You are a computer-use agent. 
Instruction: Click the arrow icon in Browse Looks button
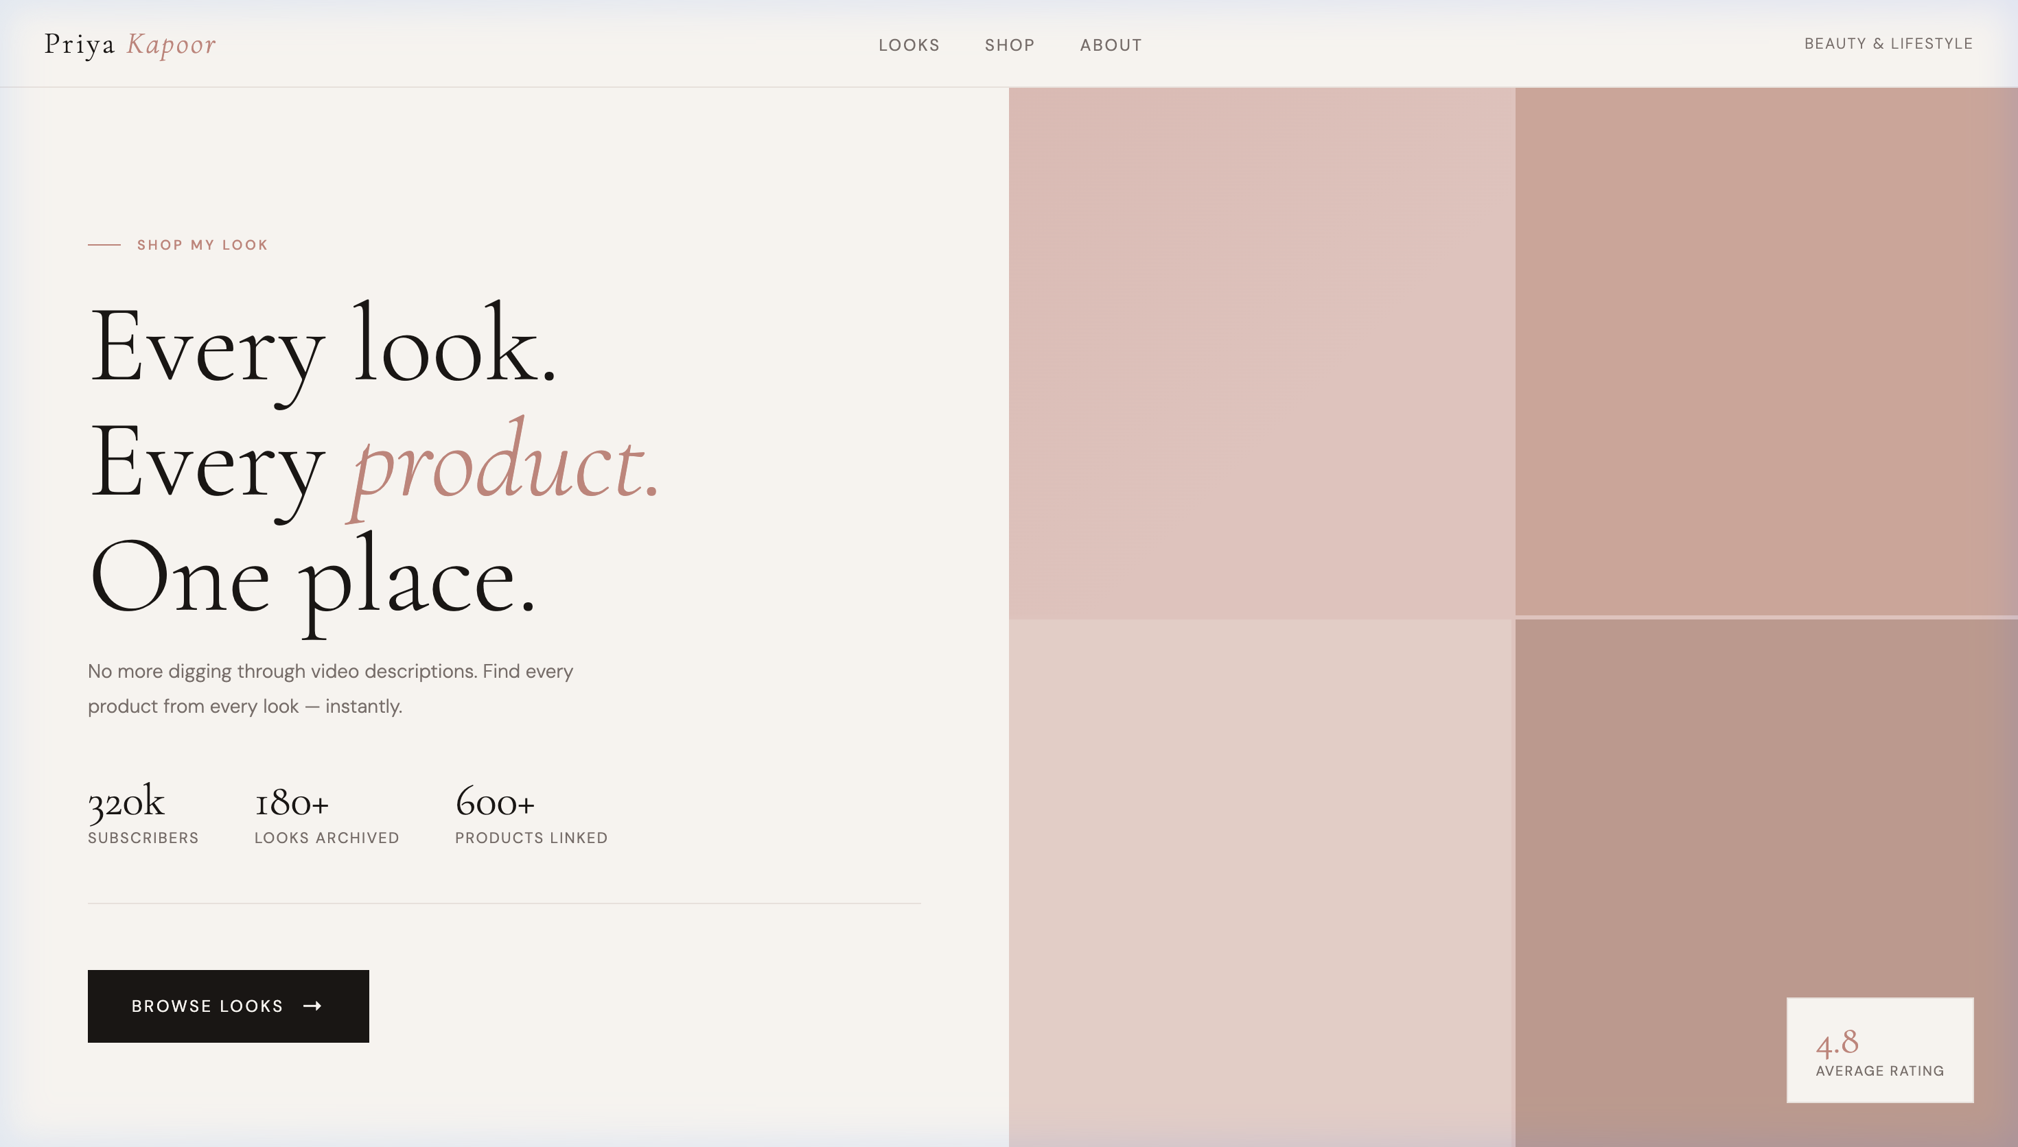313,1006
